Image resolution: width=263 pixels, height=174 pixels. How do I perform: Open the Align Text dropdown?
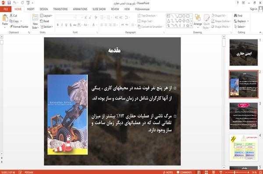click(145, 21)
